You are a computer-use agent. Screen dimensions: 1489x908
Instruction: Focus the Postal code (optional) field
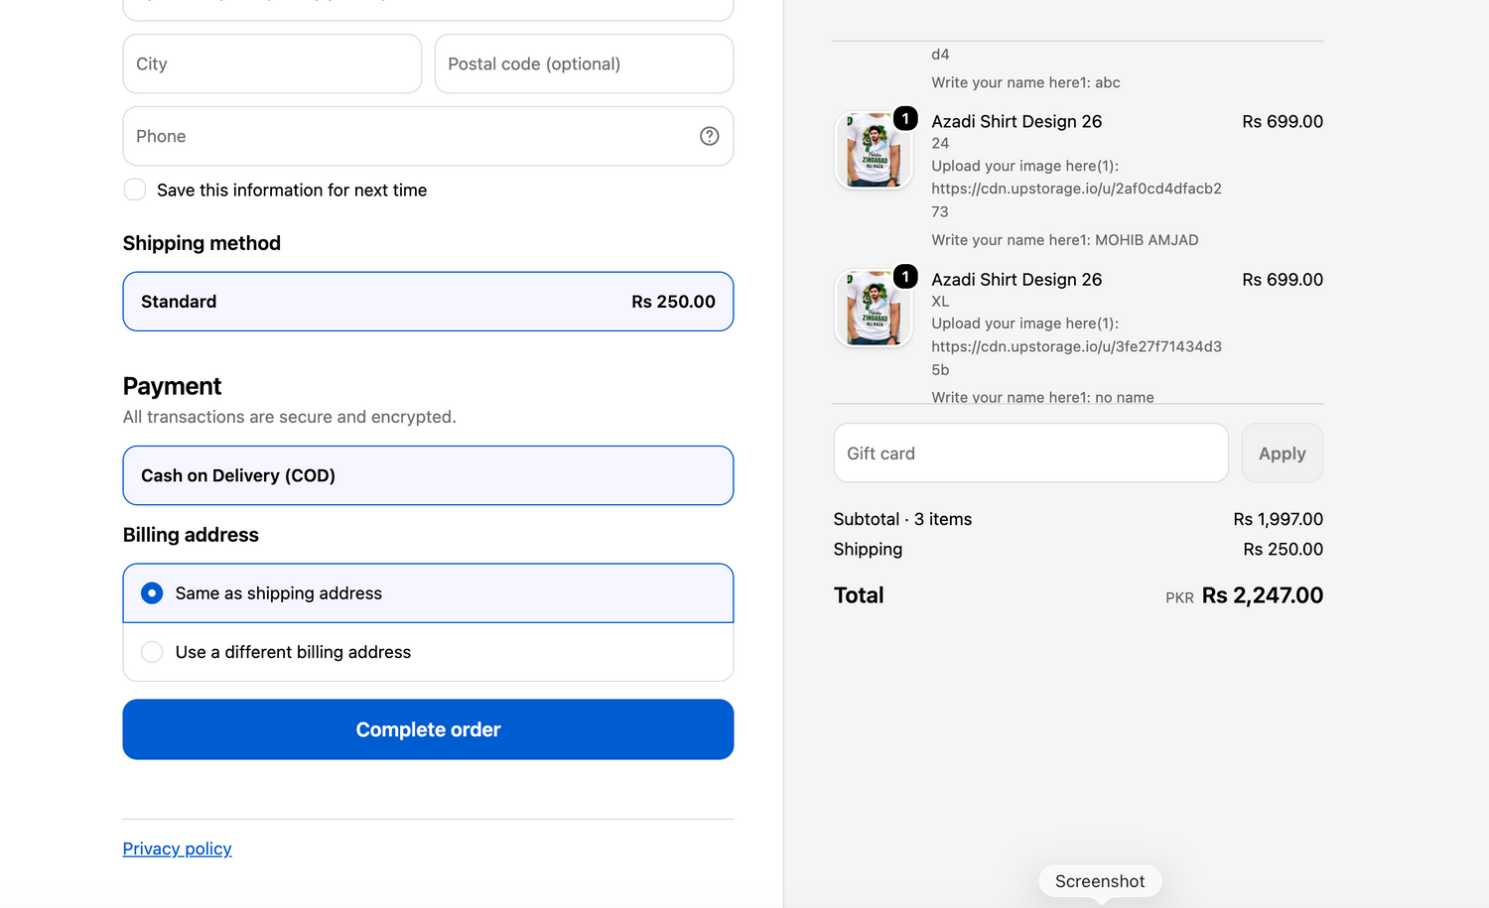(x=584, y=64)
